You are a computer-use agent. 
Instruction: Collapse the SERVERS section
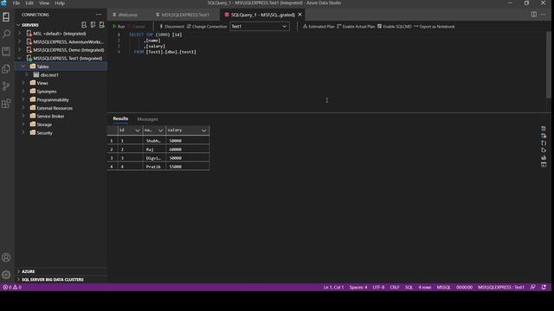pos(18,25)
